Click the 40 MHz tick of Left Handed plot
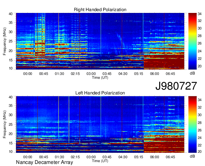The height and width of the screenshot is (166, 205). click(x=11, y=97)
